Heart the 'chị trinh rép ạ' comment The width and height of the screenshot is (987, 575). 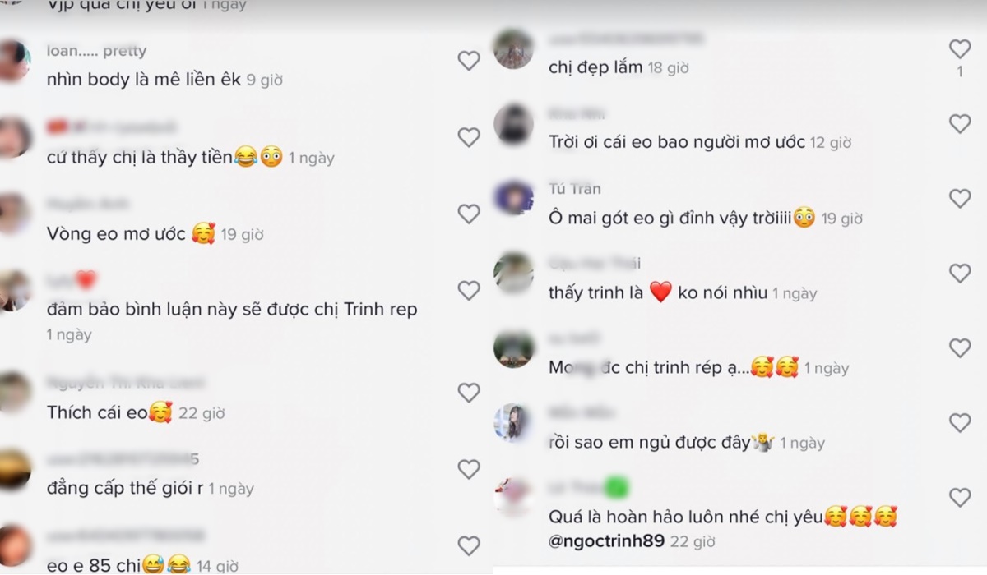960,348
